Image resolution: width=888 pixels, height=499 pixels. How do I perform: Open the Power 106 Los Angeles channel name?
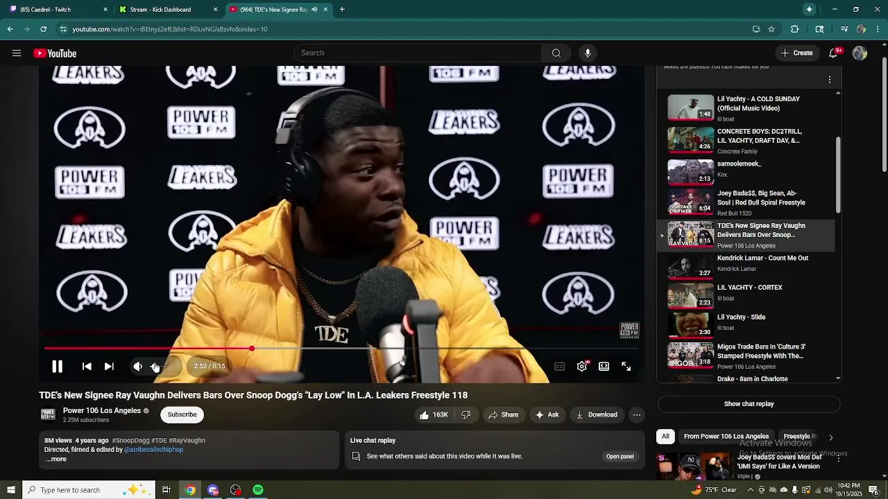[x=102, y=411]
